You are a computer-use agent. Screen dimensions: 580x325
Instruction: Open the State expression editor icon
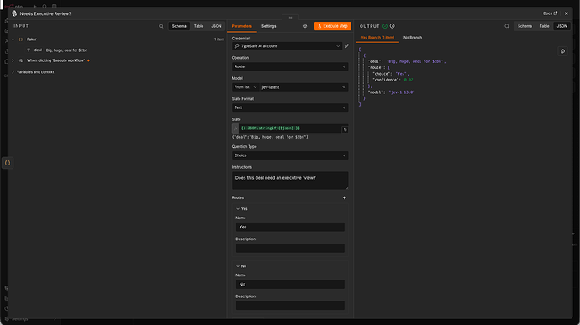pos(345,129)
